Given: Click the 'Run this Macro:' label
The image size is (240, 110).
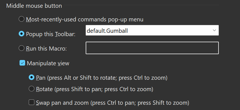Looking at the screenshot, I should click(47, 49).
